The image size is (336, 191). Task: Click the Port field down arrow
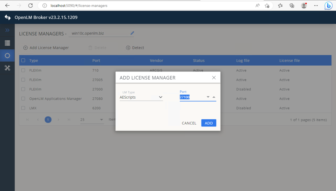208,97
